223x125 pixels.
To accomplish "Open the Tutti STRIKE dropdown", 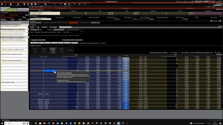I will (x=185, y=53).
